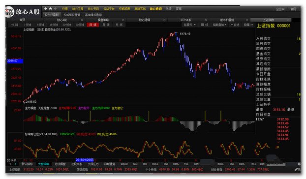Click the forward arrow navigation icon
This screenshot has height=179, width=306.
click(x=55, y=8)
